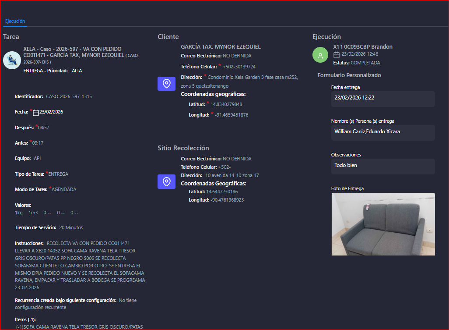The width and height of the screenshot is (449, 330).
Task: Select the client latitude value 14.8340279848
Action: coord(226,104)
